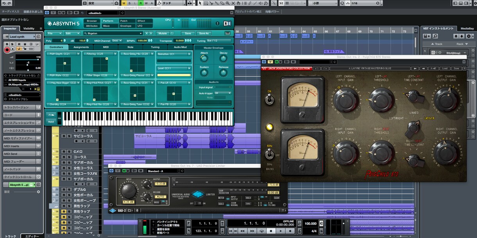Switch to Assignments tab in Absynth
This screenshot has width=477, height=238.
(81, 47)
